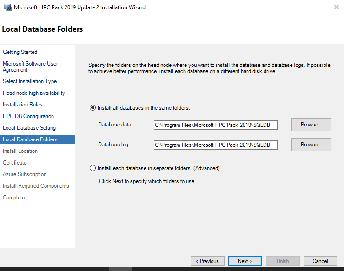Proceed with the Next button
Viewport: 344px width, 271px height.
click(x=245, y=261)
